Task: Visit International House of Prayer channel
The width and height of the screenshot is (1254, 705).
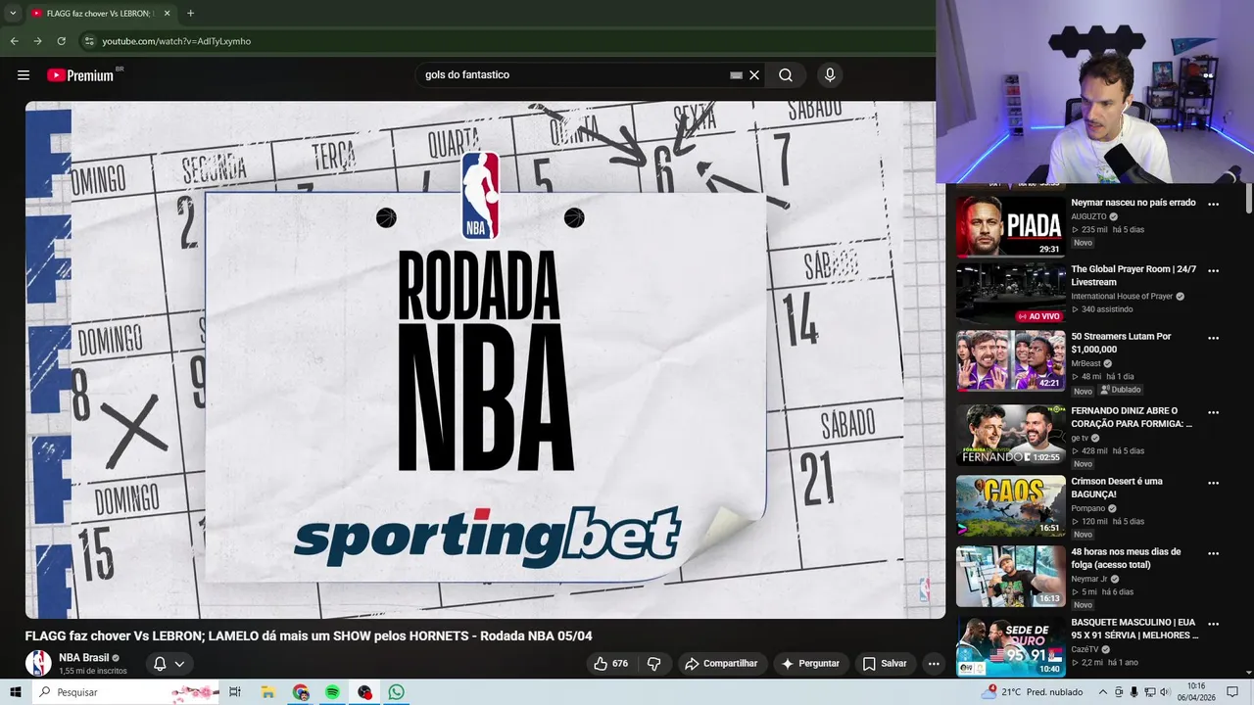Action: 1122,297
